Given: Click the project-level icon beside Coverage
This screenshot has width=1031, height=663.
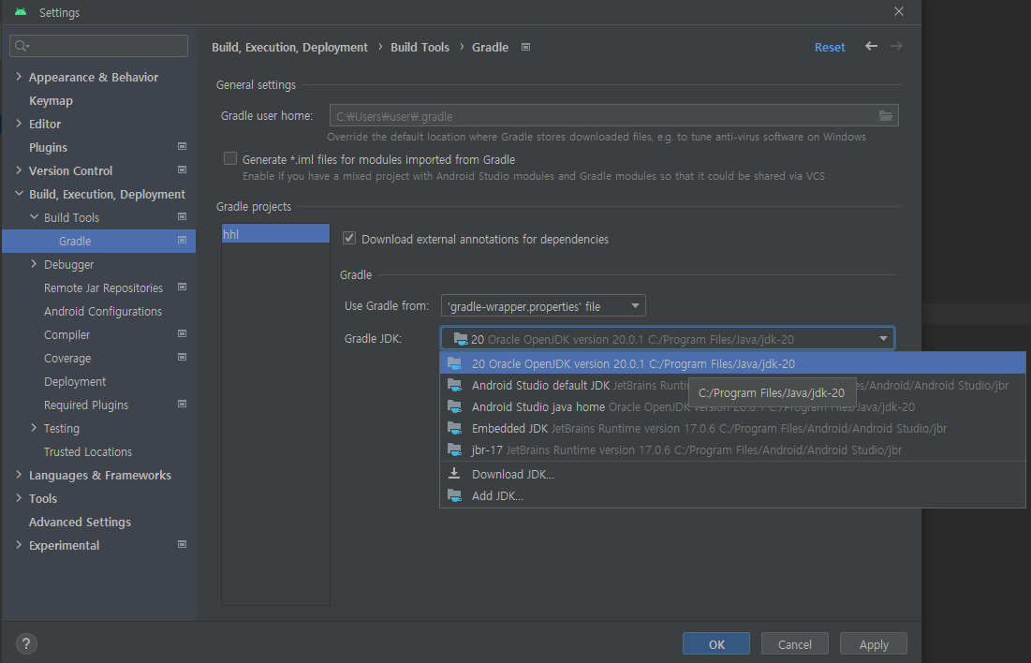Looking at the screenshot, I should tap(183, 357).
